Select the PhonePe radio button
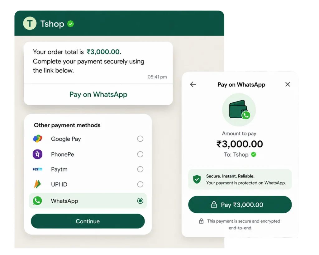Image resolution: width=319 pixels, height=255 pixels. click(x=140, y=154)
